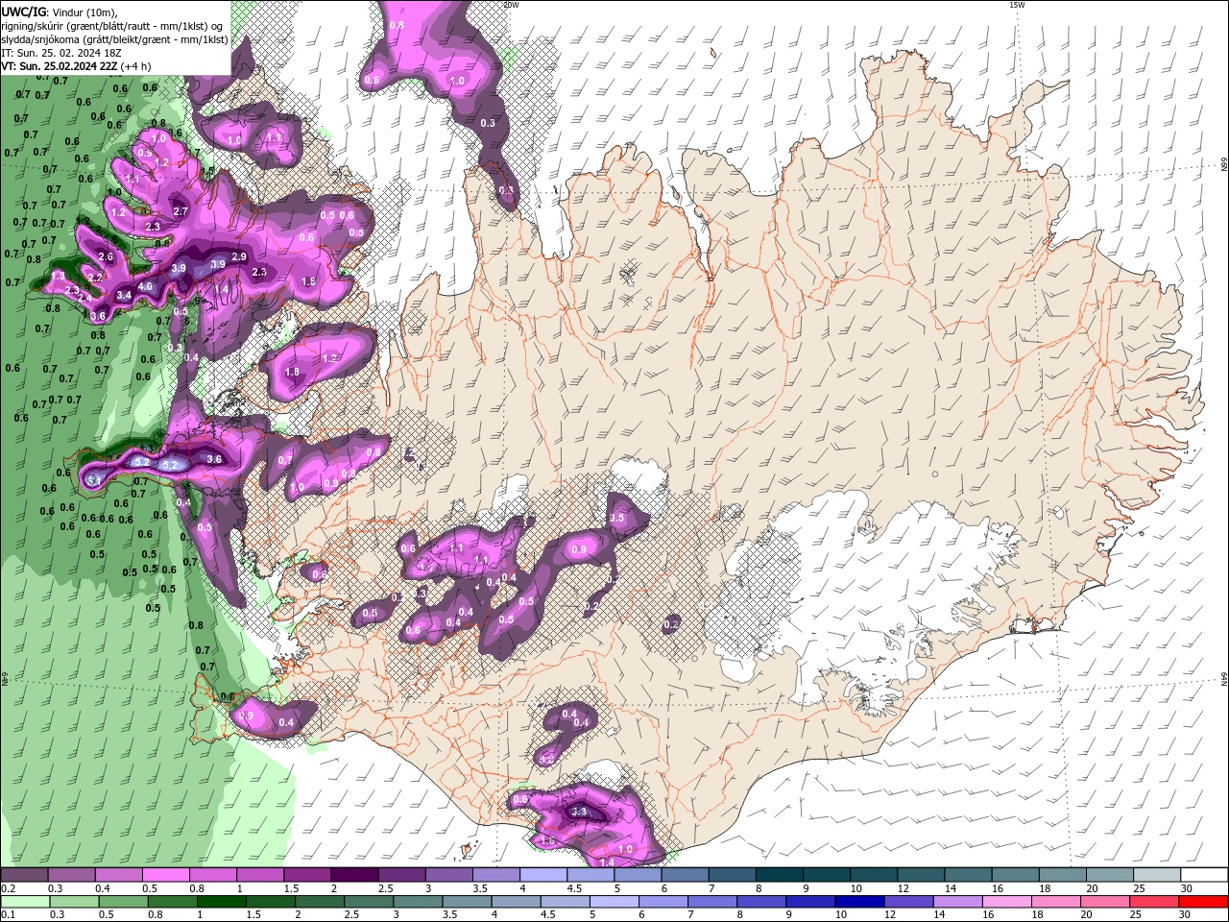Select the 'slydda/snjókoma' legend description line
Viewport: 1229px width, 922px height.
pyautogui.click(x=114, y=38)
